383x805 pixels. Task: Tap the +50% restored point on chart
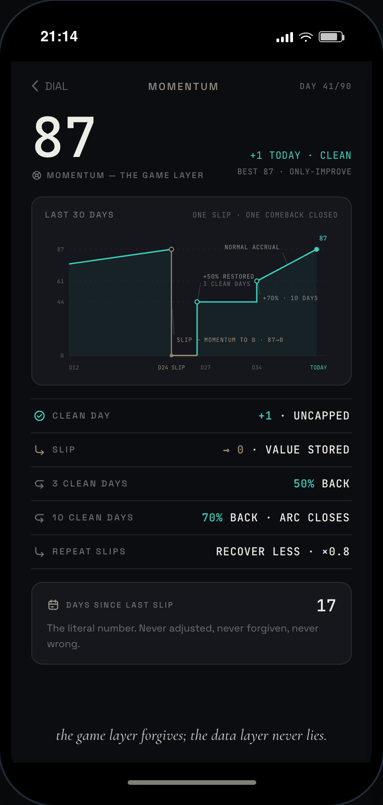coord(197,302)
